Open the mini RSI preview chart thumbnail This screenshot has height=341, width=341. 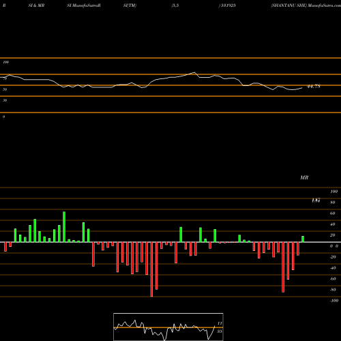pyautogui.click(x=168, y=327)
